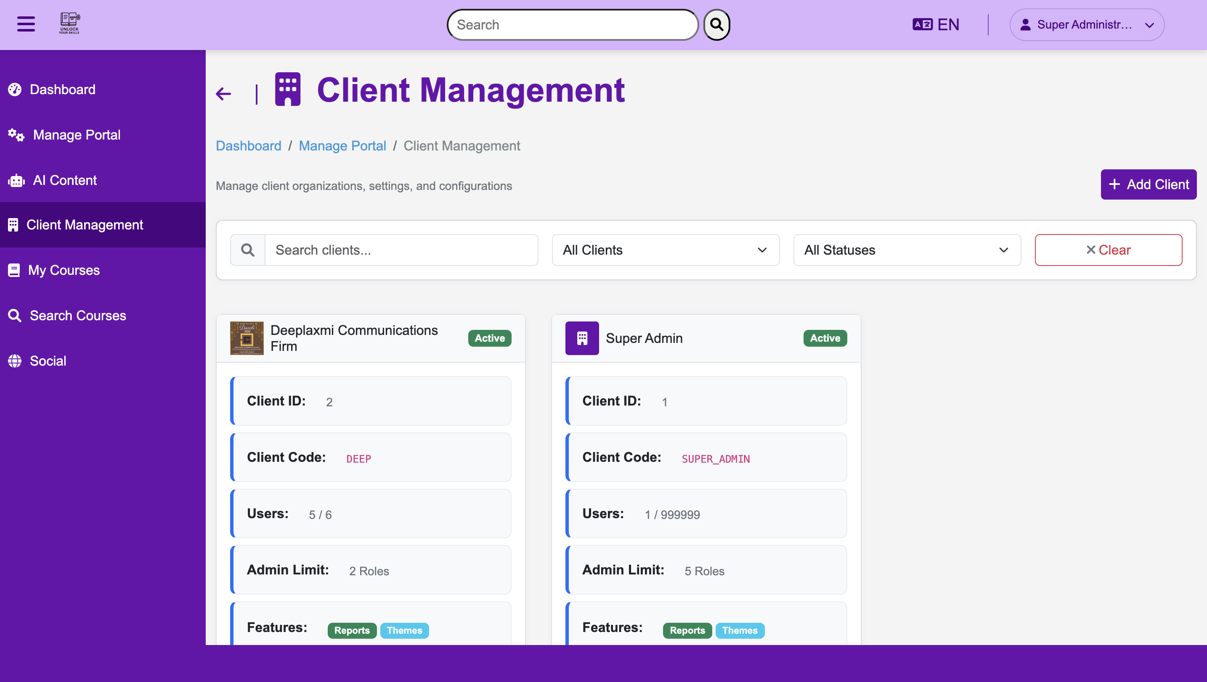1207x682 pixels.
Task: Click the Themes feature tag on Super Admin card
Action: [x=740, y=630]
